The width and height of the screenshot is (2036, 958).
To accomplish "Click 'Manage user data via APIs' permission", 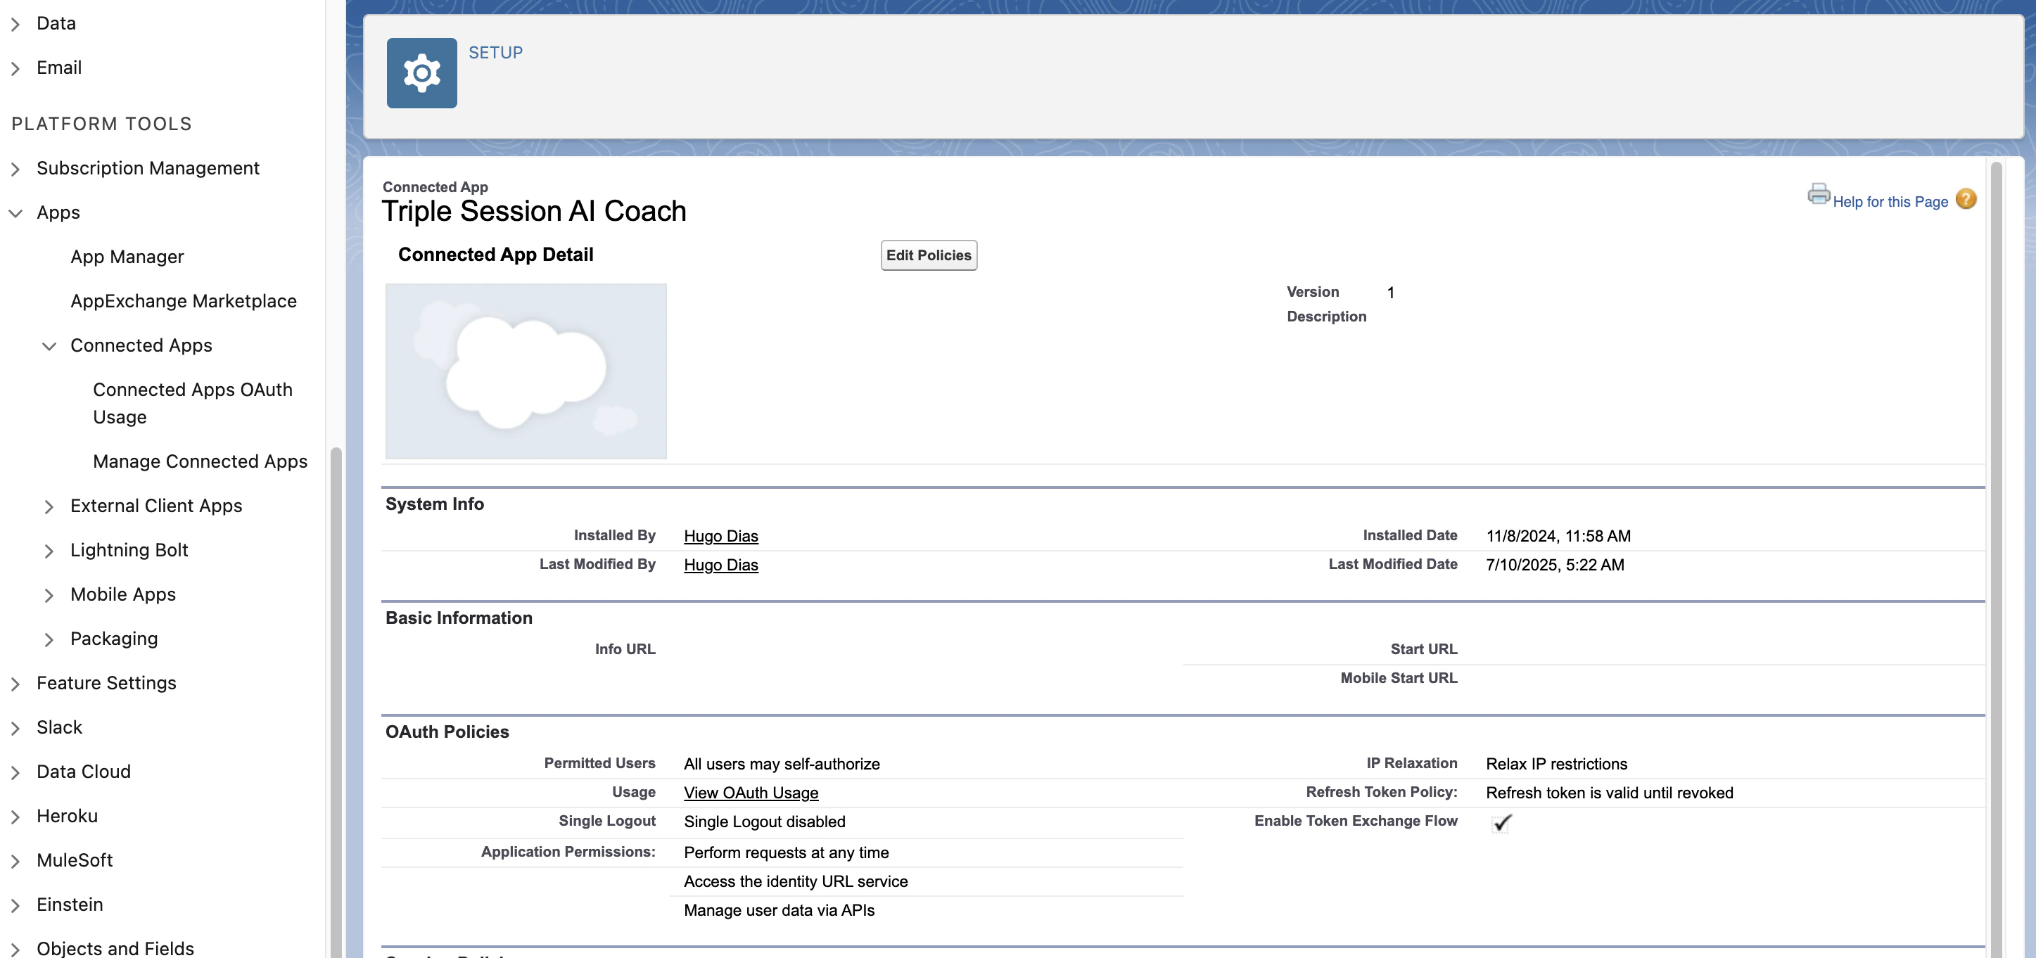I will (x=779, y=909).
